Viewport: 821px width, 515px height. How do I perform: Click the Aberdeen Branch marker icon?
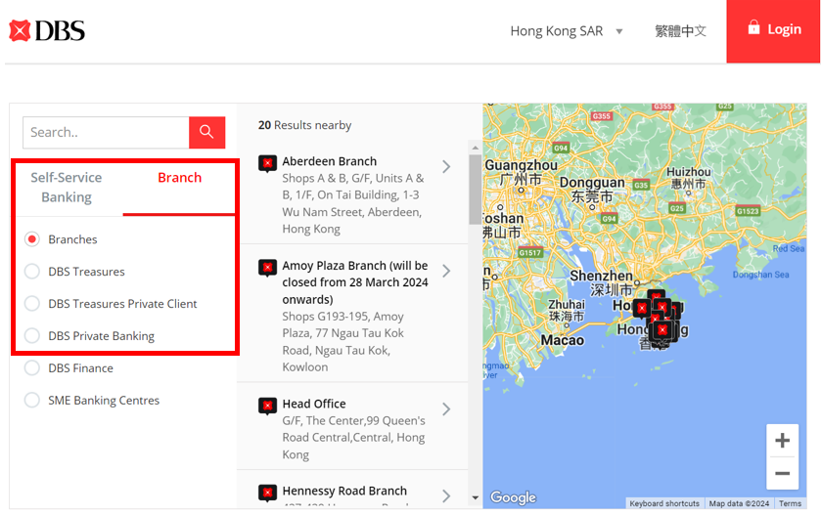point(267,163)
